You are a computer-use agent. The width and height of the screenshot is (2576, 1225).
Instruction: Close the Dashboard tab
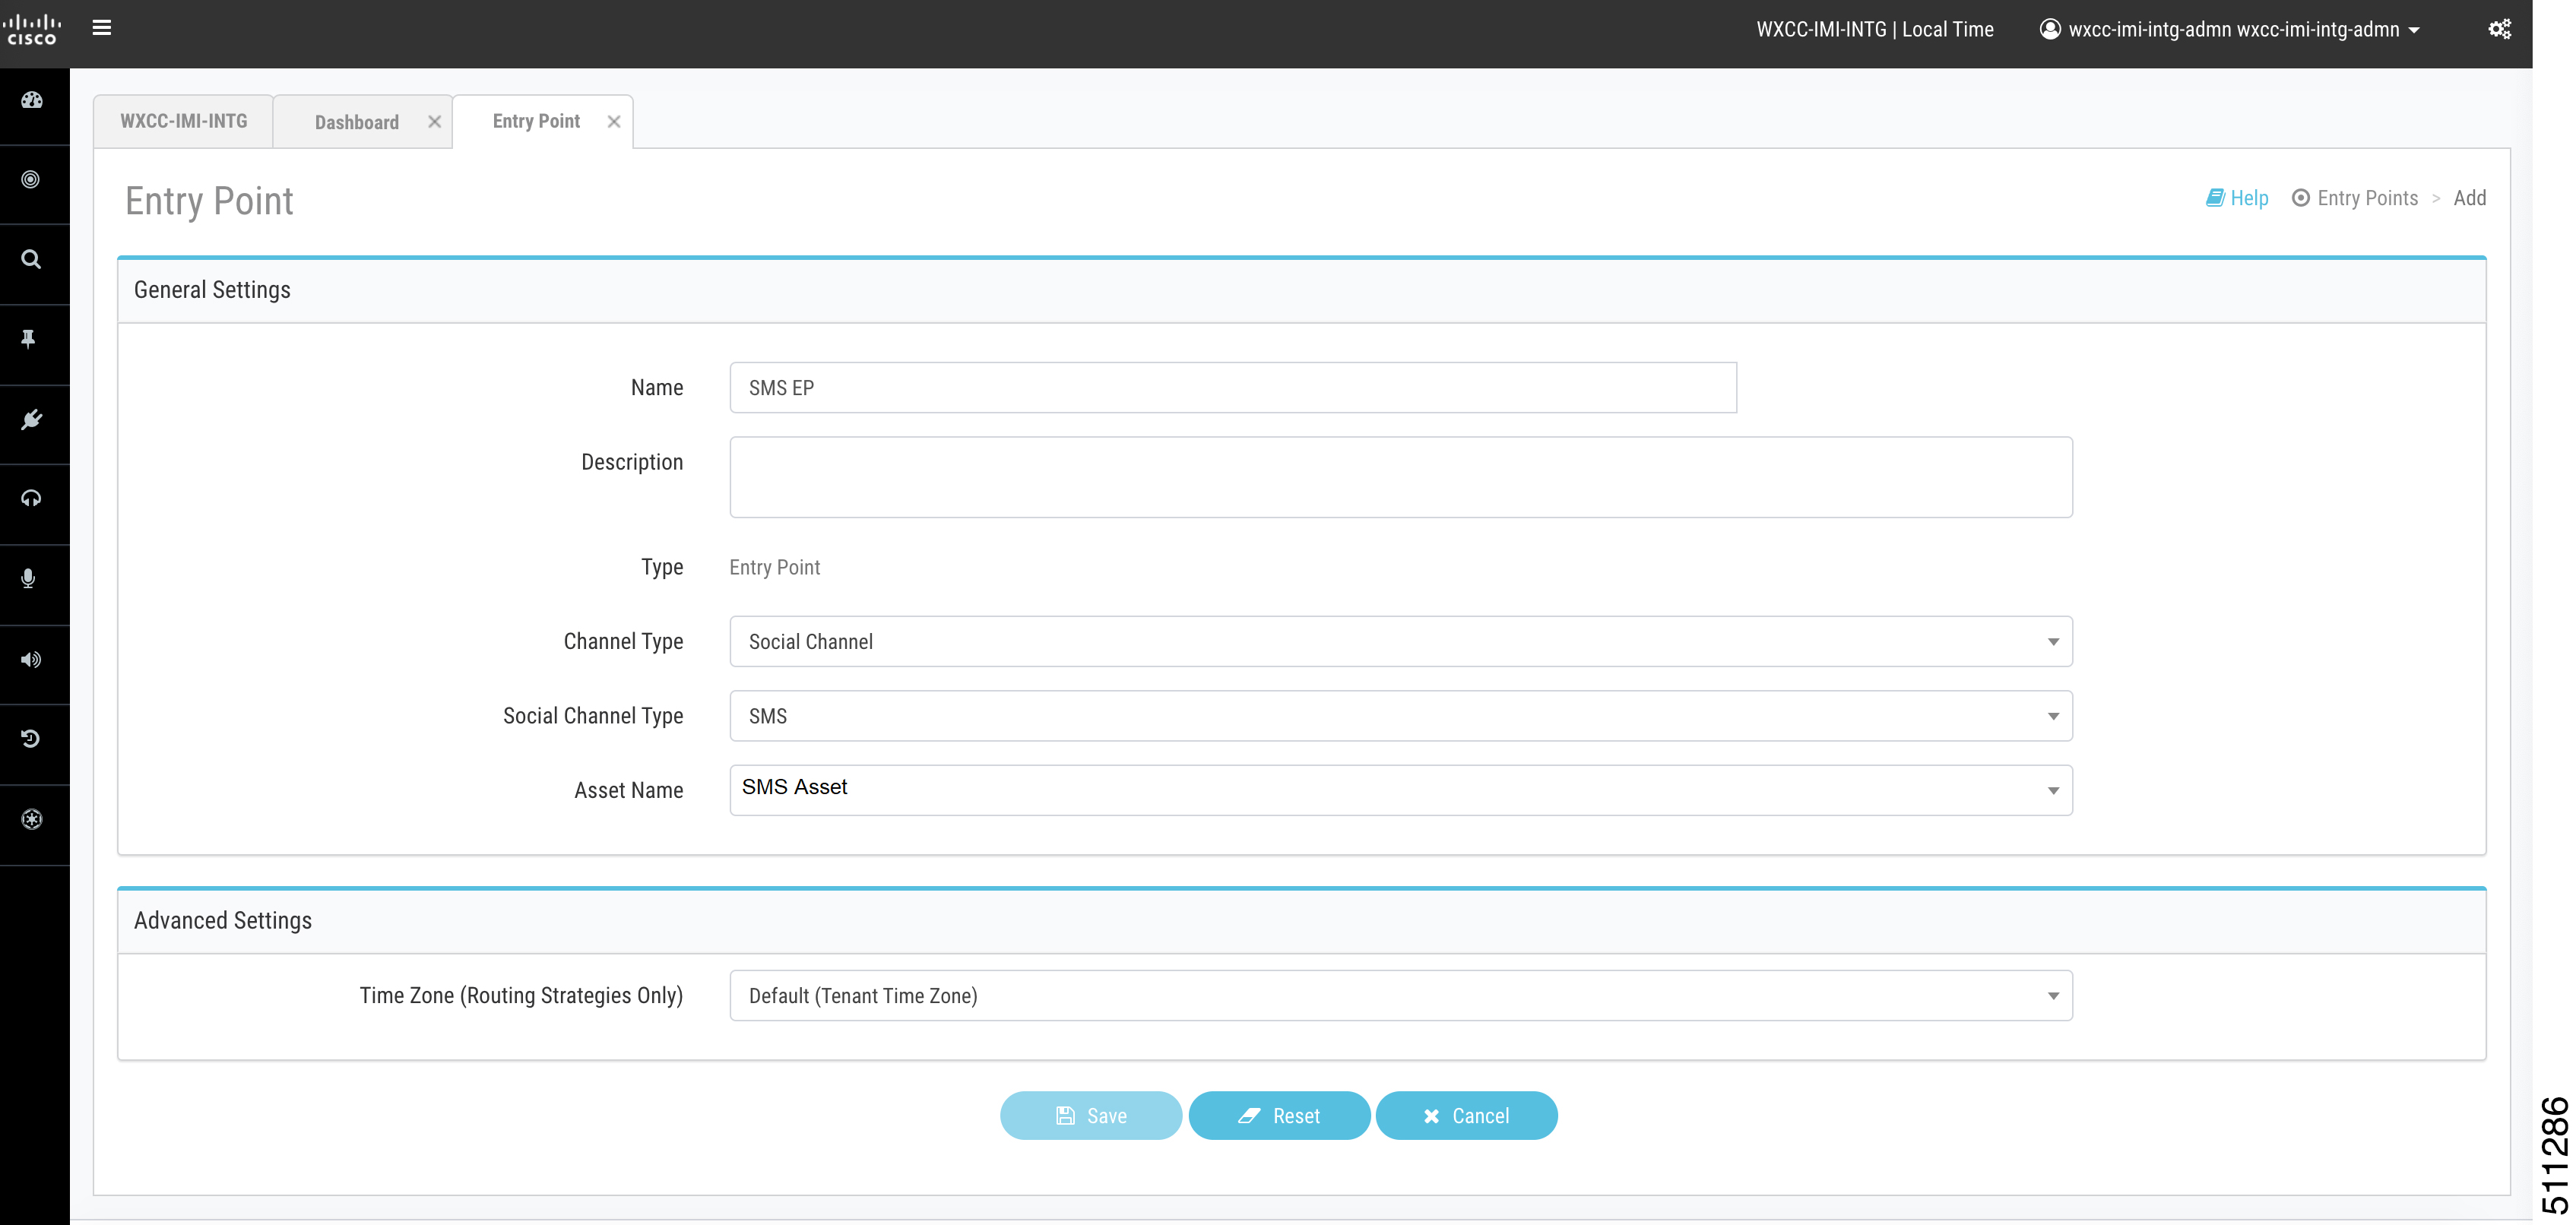434,122
